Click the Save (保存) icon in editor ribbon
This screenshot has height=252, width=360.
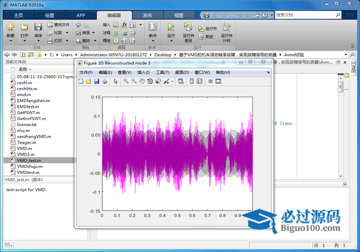point(38,27)
